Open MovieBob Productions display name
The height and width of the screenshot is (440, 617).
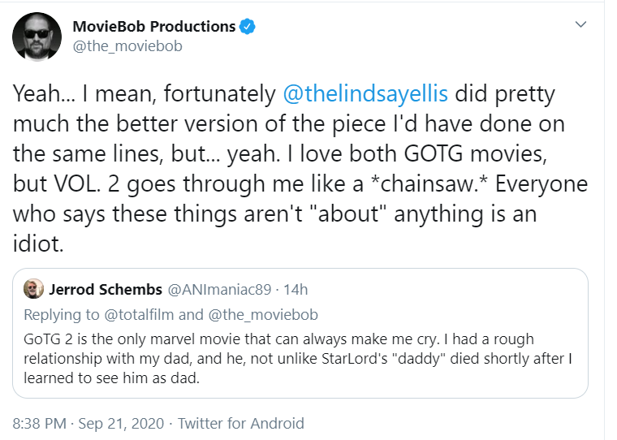(154, 26)
